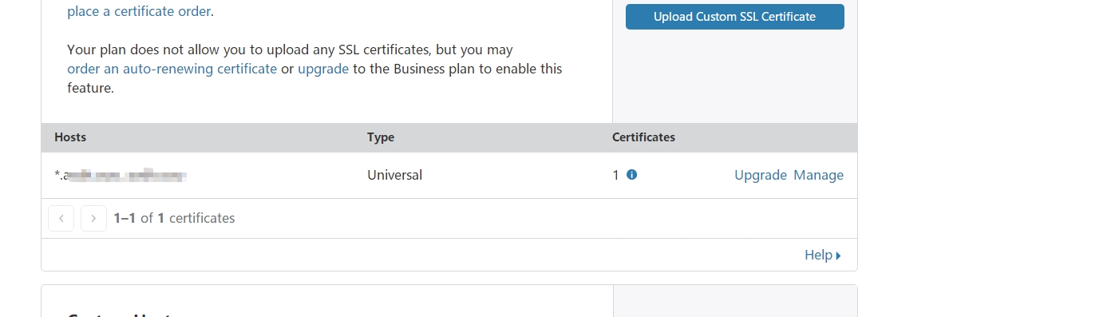Expand the Help section arrow

(838, 256)
